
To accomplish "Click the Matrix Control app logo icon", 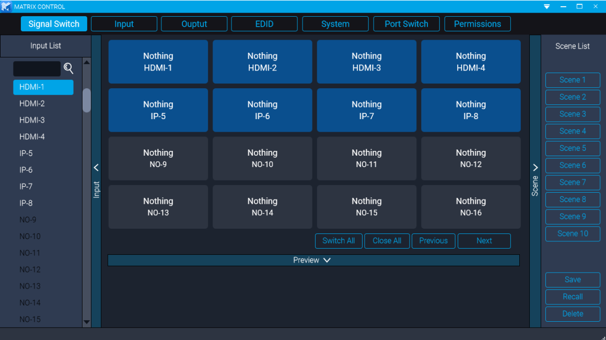I will coord(6,6).
